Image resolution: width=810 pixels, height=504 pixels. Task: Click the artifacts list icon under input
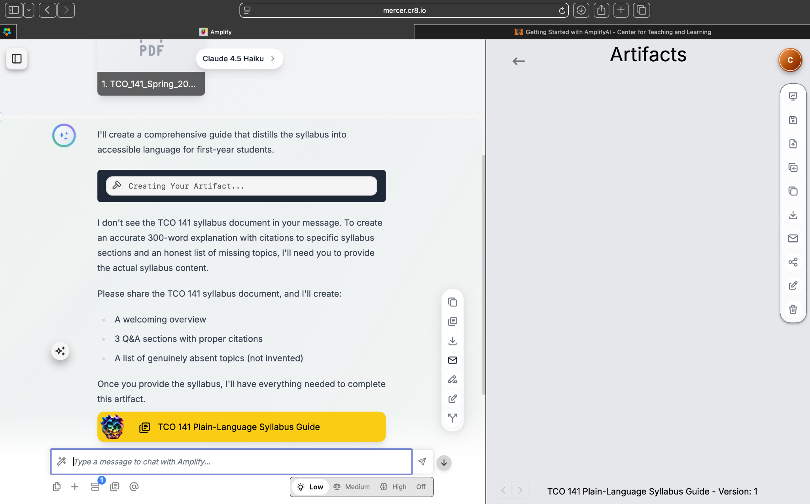(x=115, y=487)
